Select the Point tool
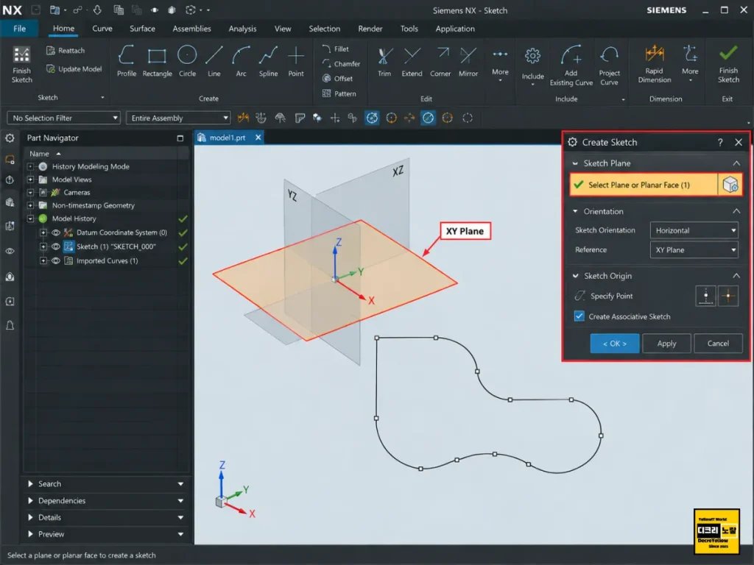754x565 pixels. point(296,61)
